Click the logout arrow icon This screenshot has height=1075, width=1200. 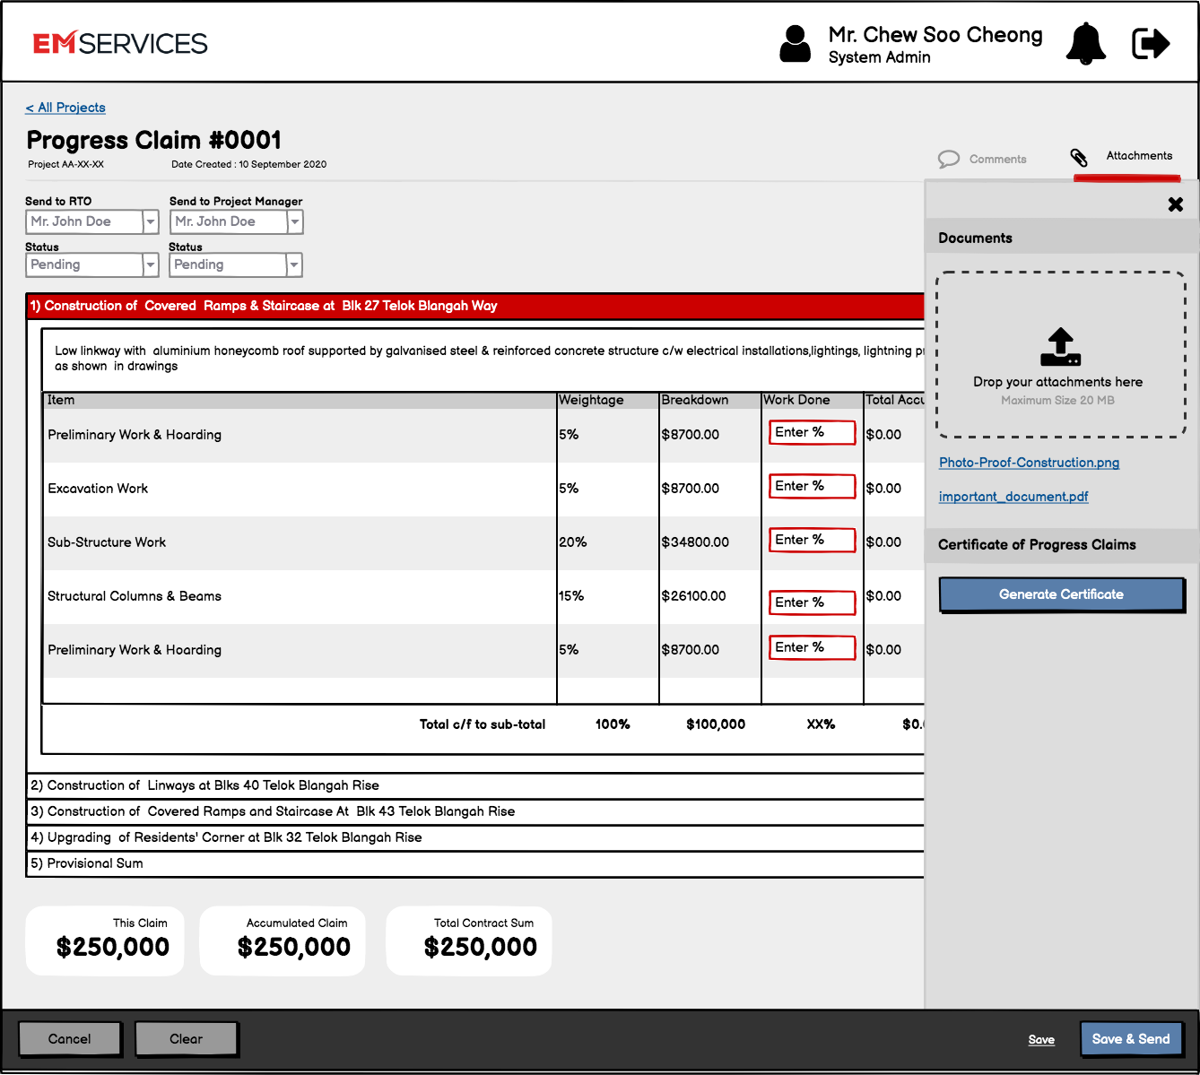[x=1151, y=43]
